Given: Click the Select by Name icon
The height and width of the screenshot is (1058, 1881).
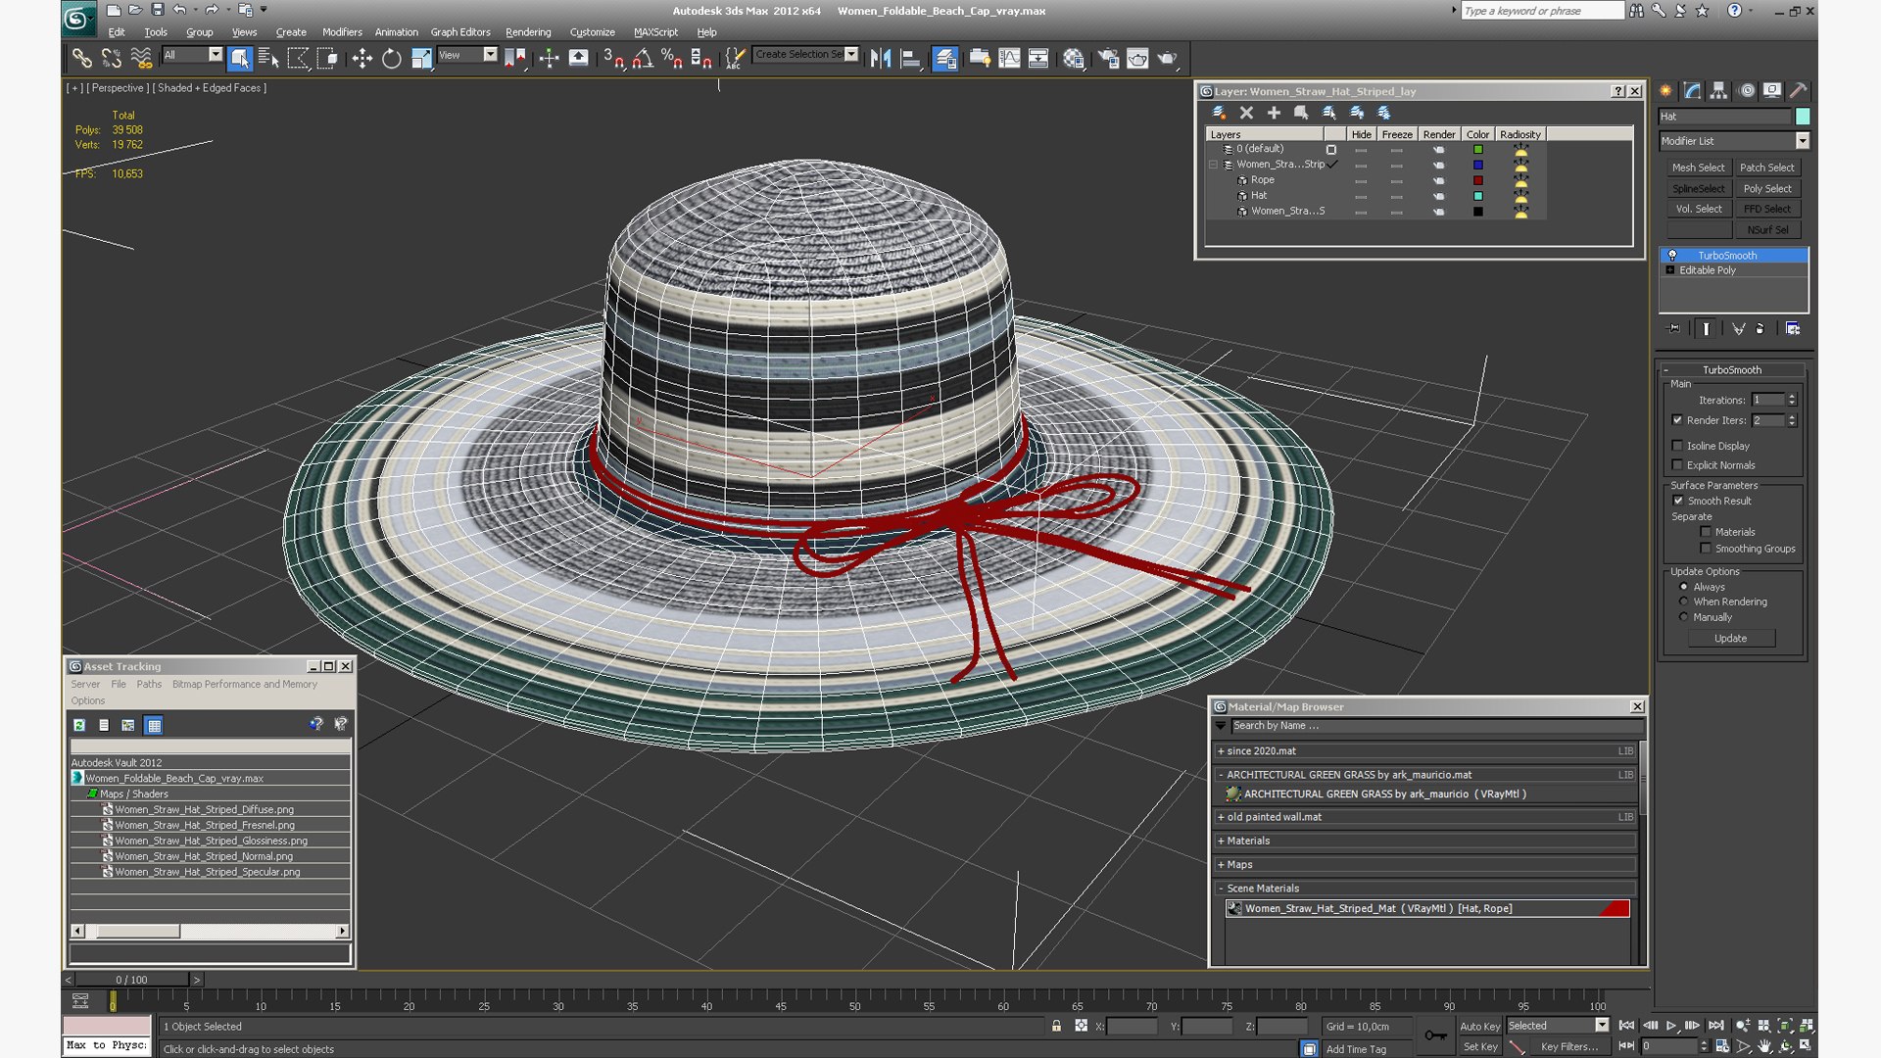Looking at the screenshot, I should [268, 59].
